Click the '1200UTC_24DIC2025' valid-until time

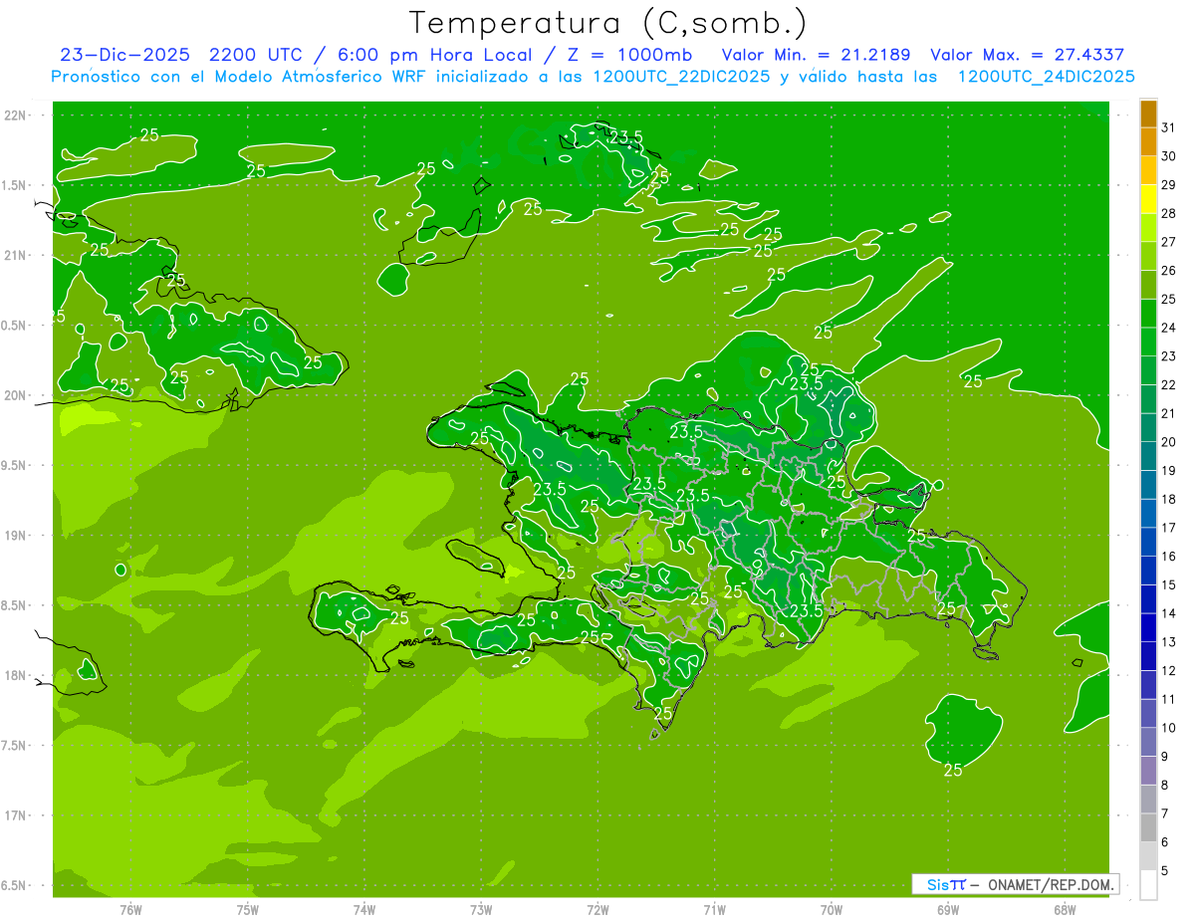pyautogui.click(x=1046, y=77)
